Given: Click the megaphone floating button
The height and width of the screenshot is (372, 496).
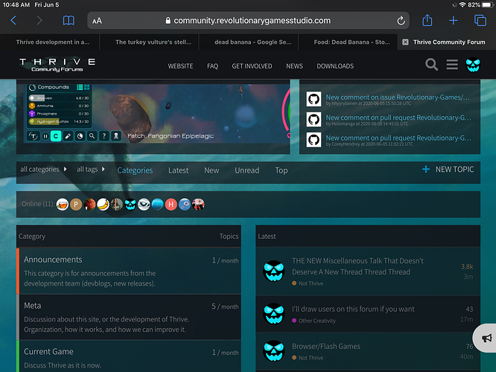Looking at the screenshot, I should coord(486,338).
